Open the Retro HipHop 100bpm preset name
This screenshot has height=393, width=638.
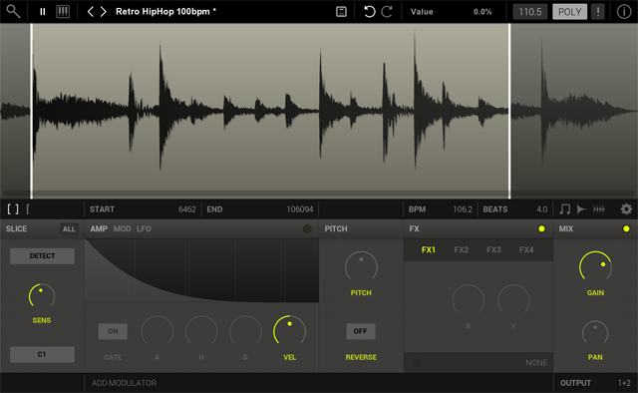coord(165,11)
